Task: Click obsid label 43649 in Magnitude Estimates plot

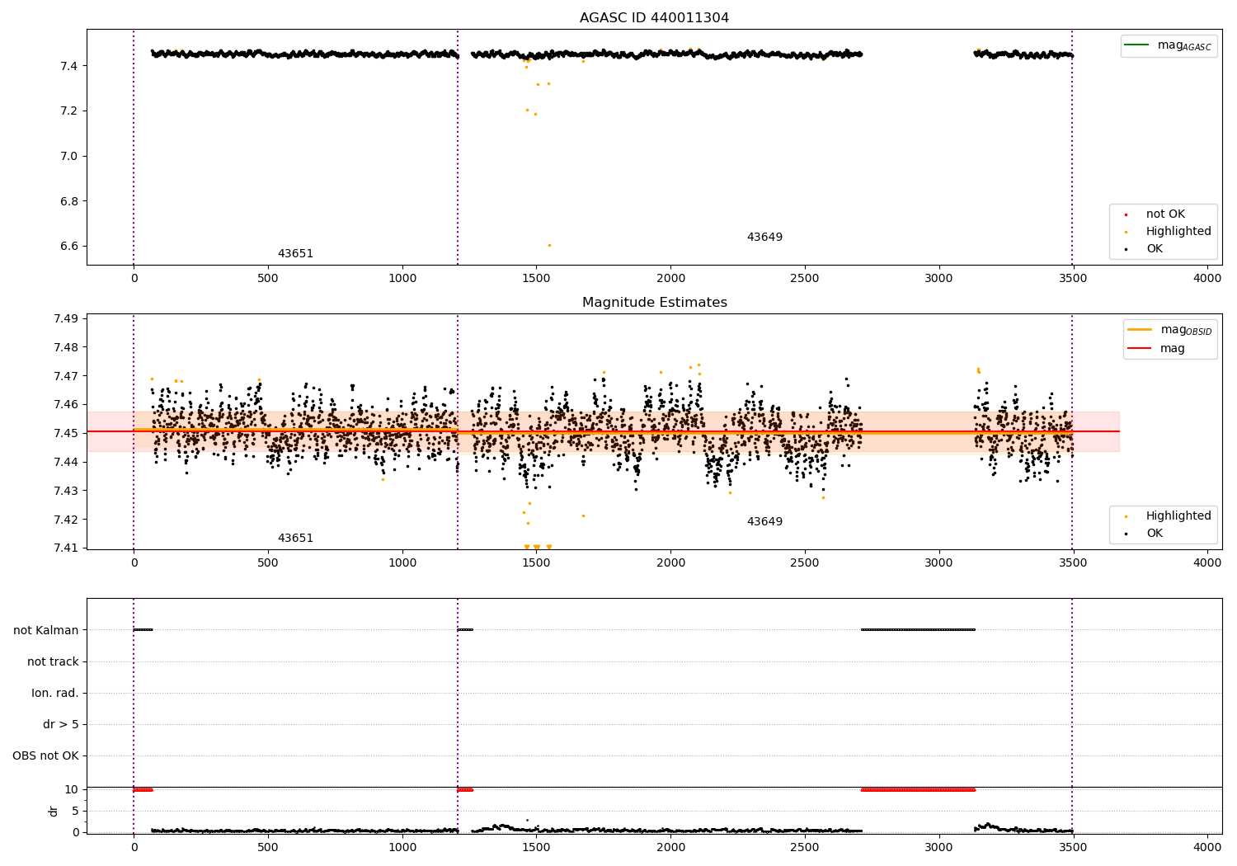Action: 764,522
